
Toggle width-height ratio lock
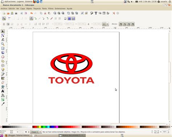click(x=89, y=24)
